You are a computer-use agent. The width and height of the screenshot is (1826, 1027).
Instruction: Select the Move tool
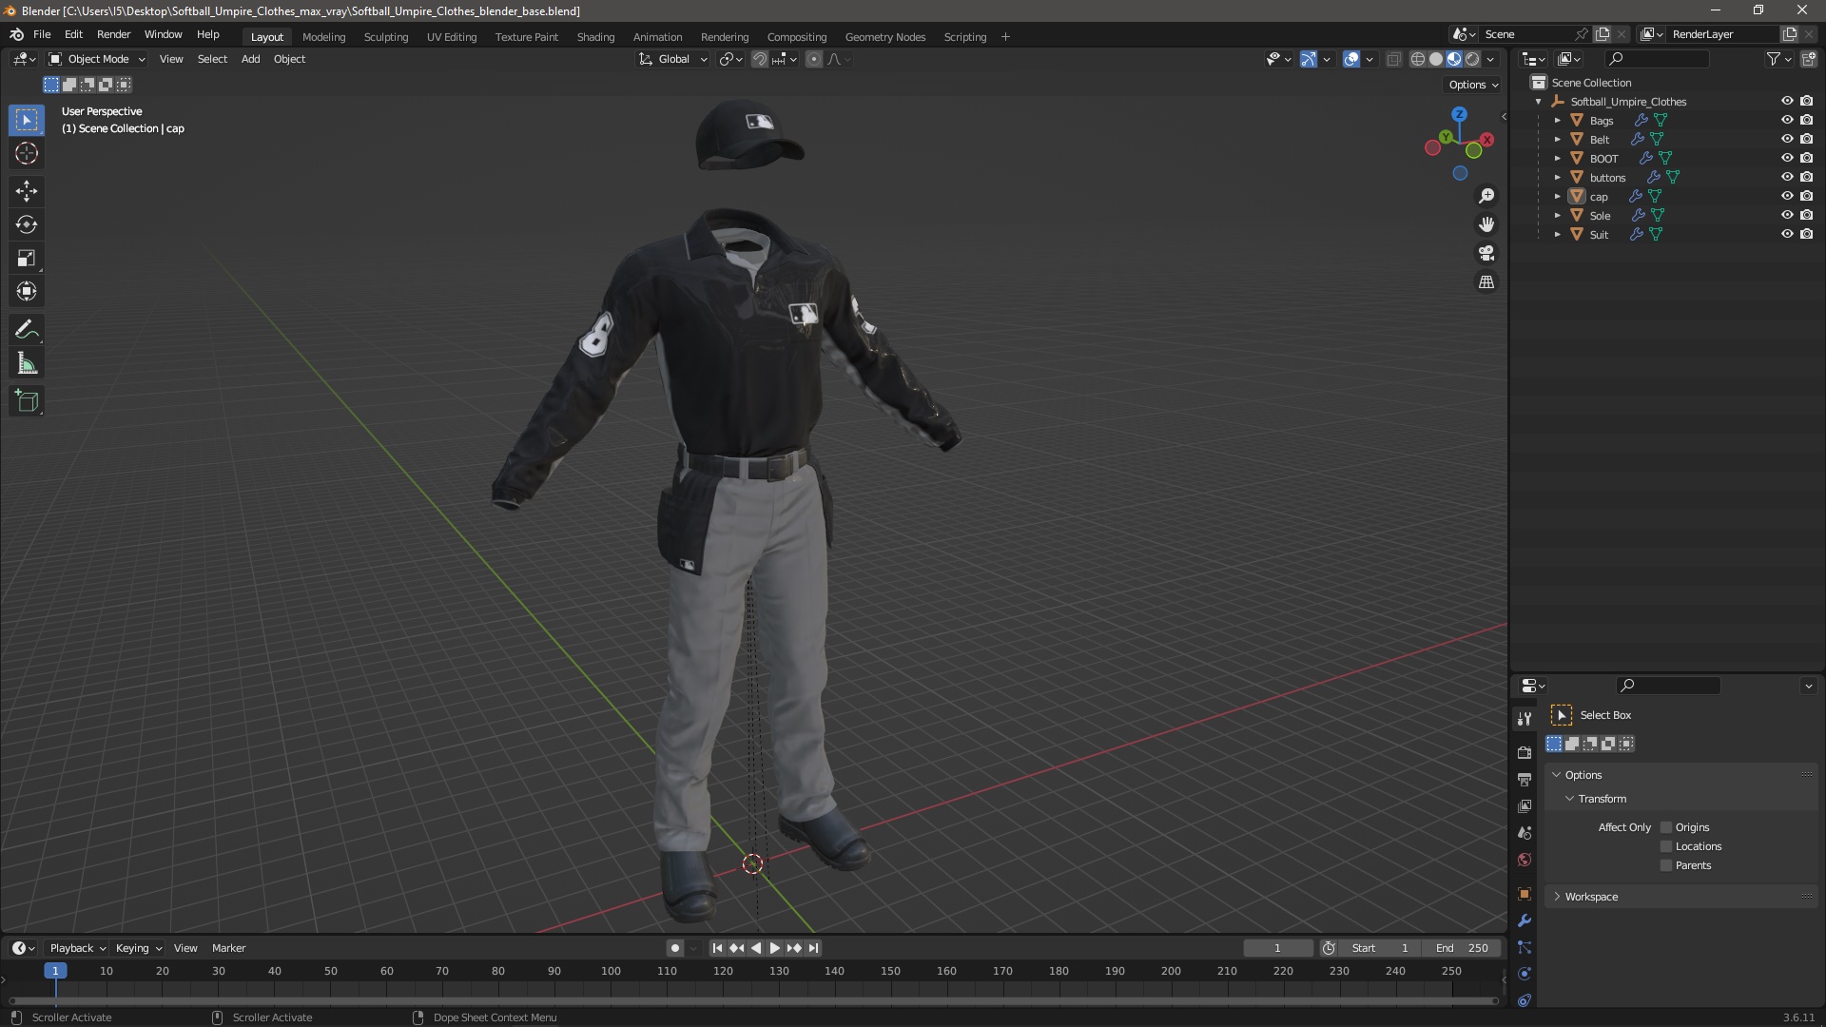coord(27,191)
